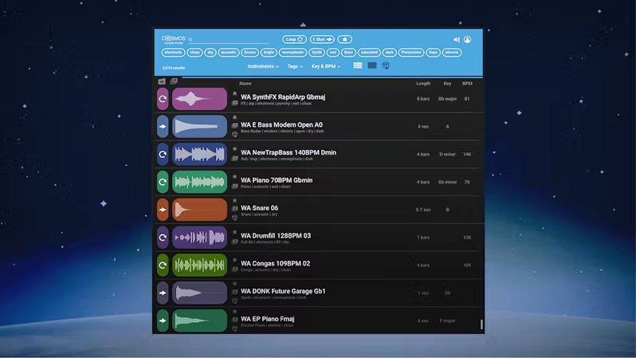Click the WA Drumfill 128BPM 03 title
The height and width of the screenshot is (358, 636).
[276, 236]
